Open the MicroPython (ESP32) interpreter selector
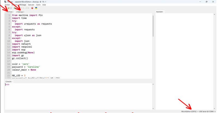 (189, 111)
